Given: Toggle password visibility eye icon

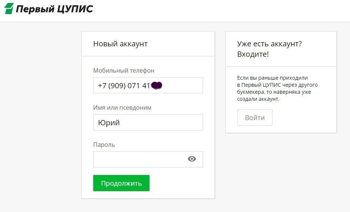Looking at the screenshot, I should (192, 159).
